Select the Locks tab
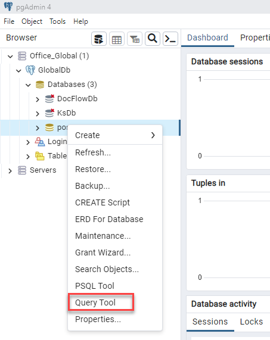This screenshot has width=270, height=340. coord(252,322)
